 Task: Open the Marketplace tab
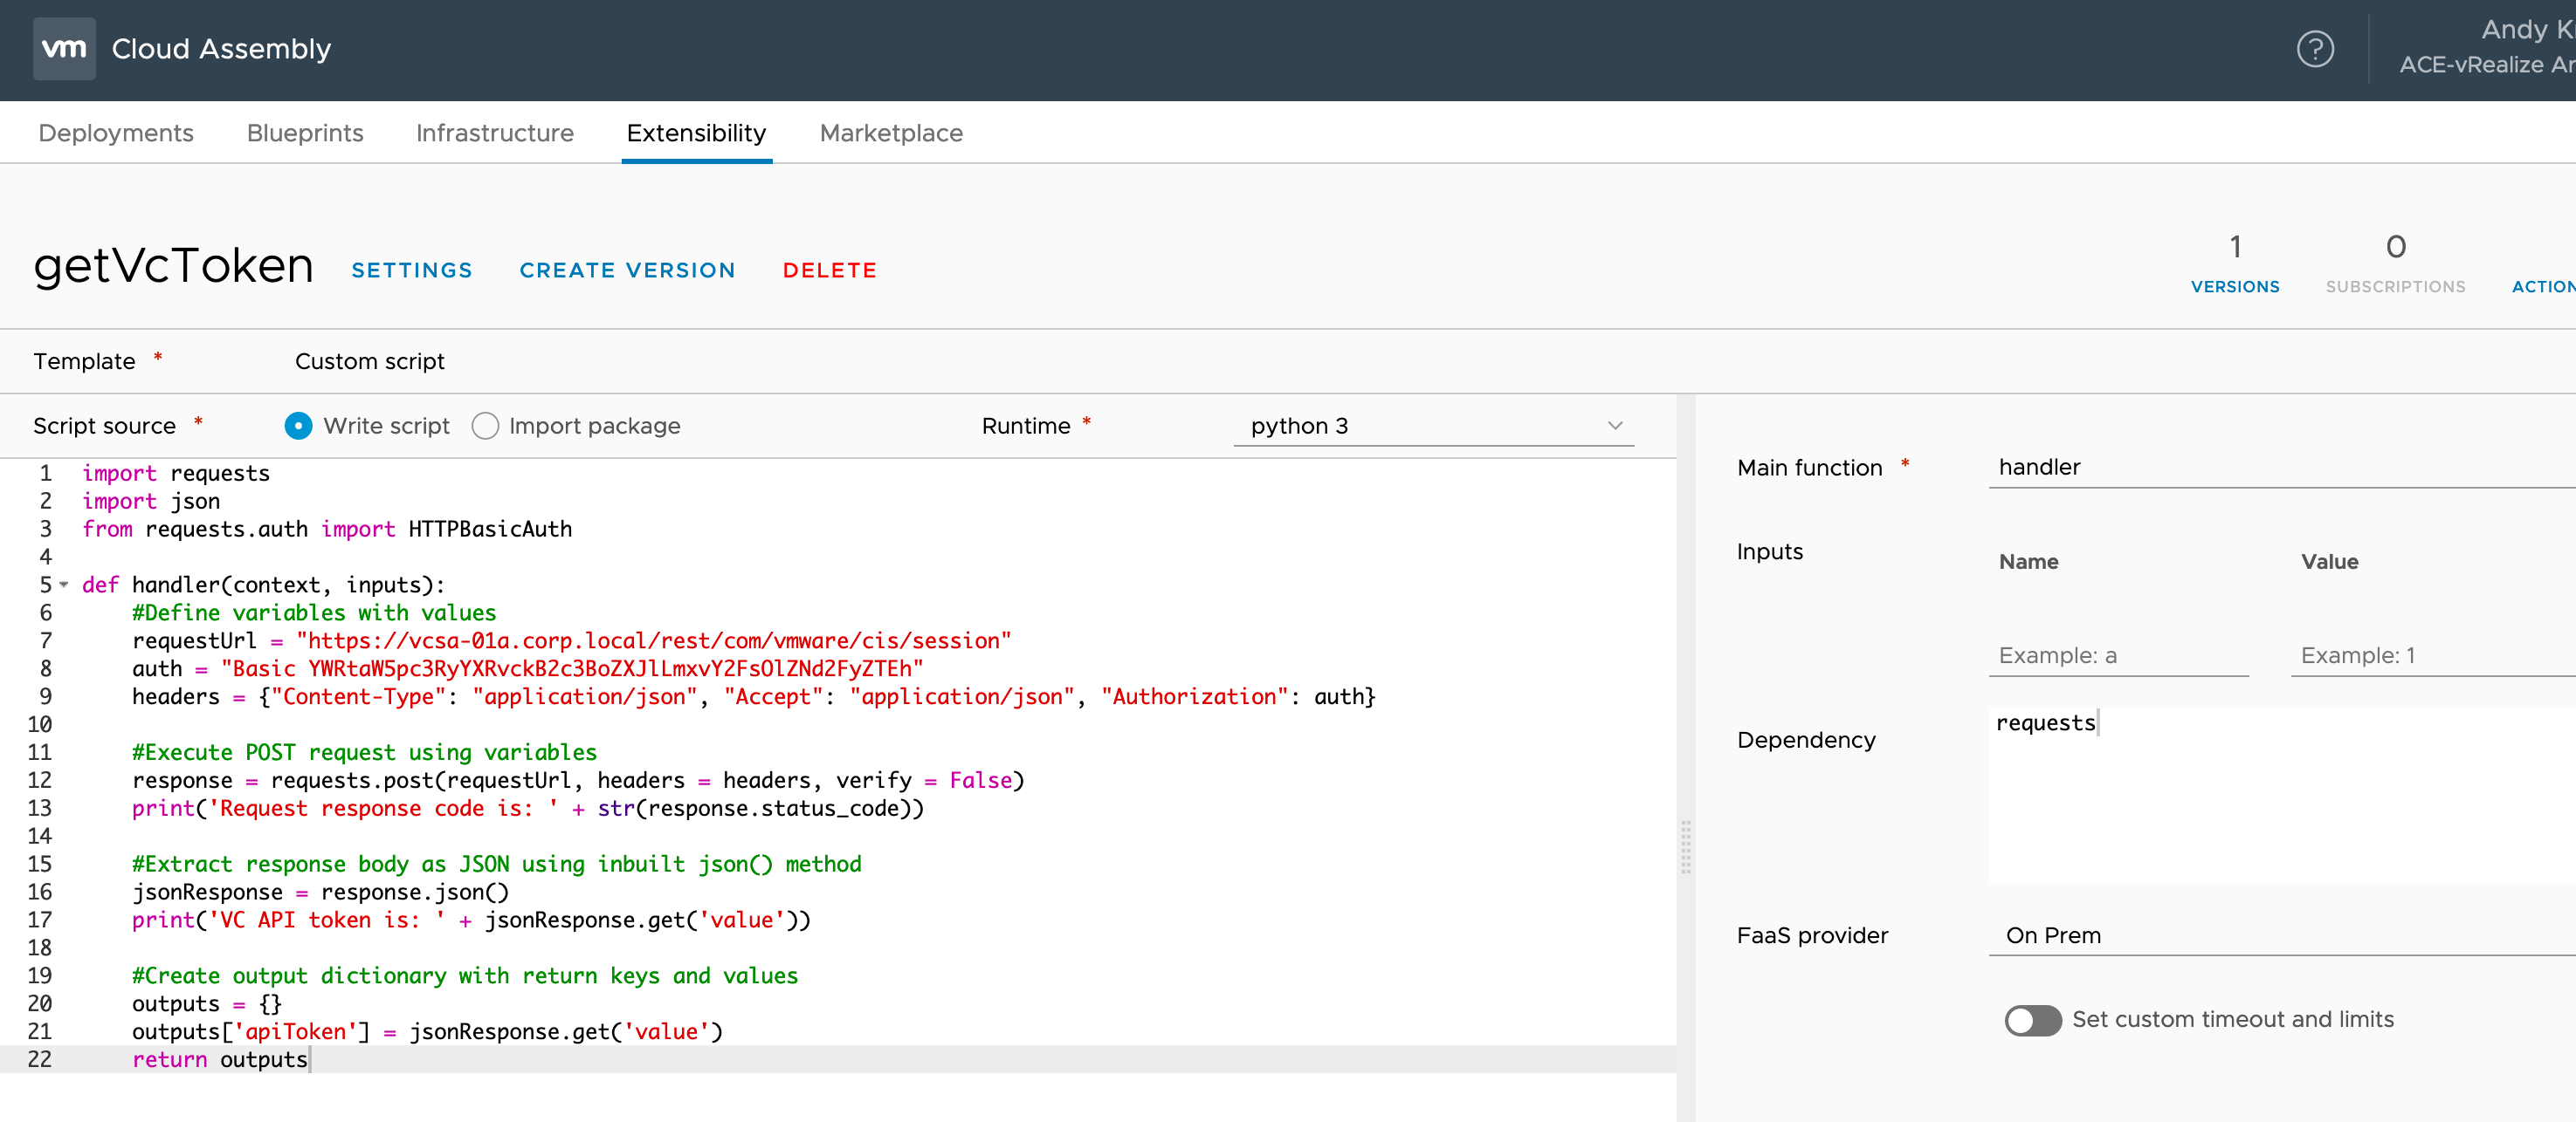(x=891, y=133)
